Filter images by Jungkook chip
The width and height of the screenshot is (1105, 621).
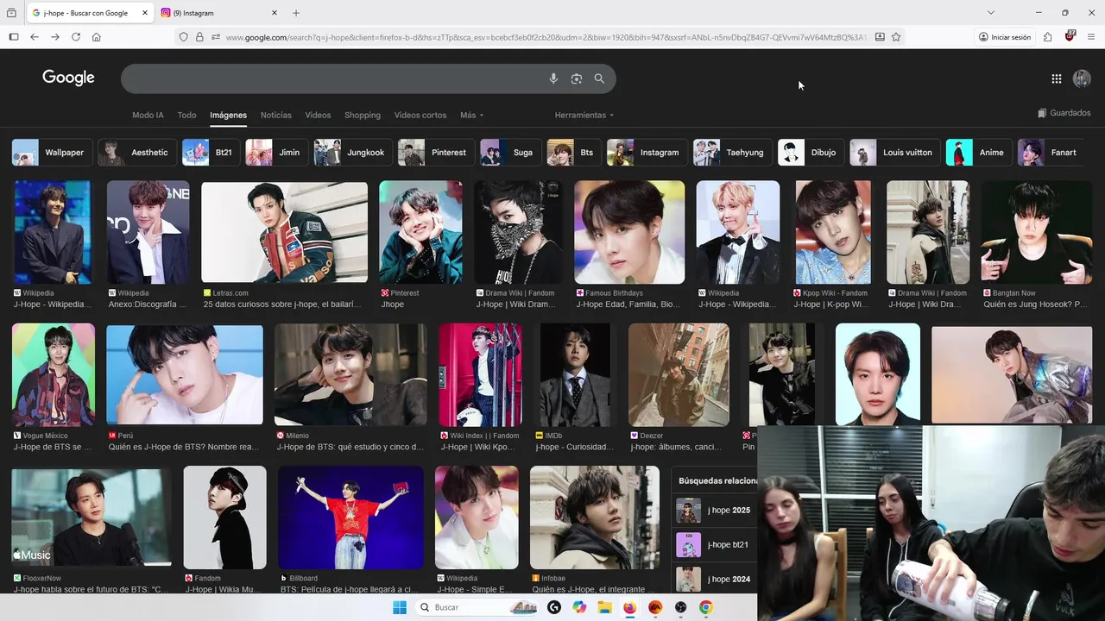coord(353,153)
